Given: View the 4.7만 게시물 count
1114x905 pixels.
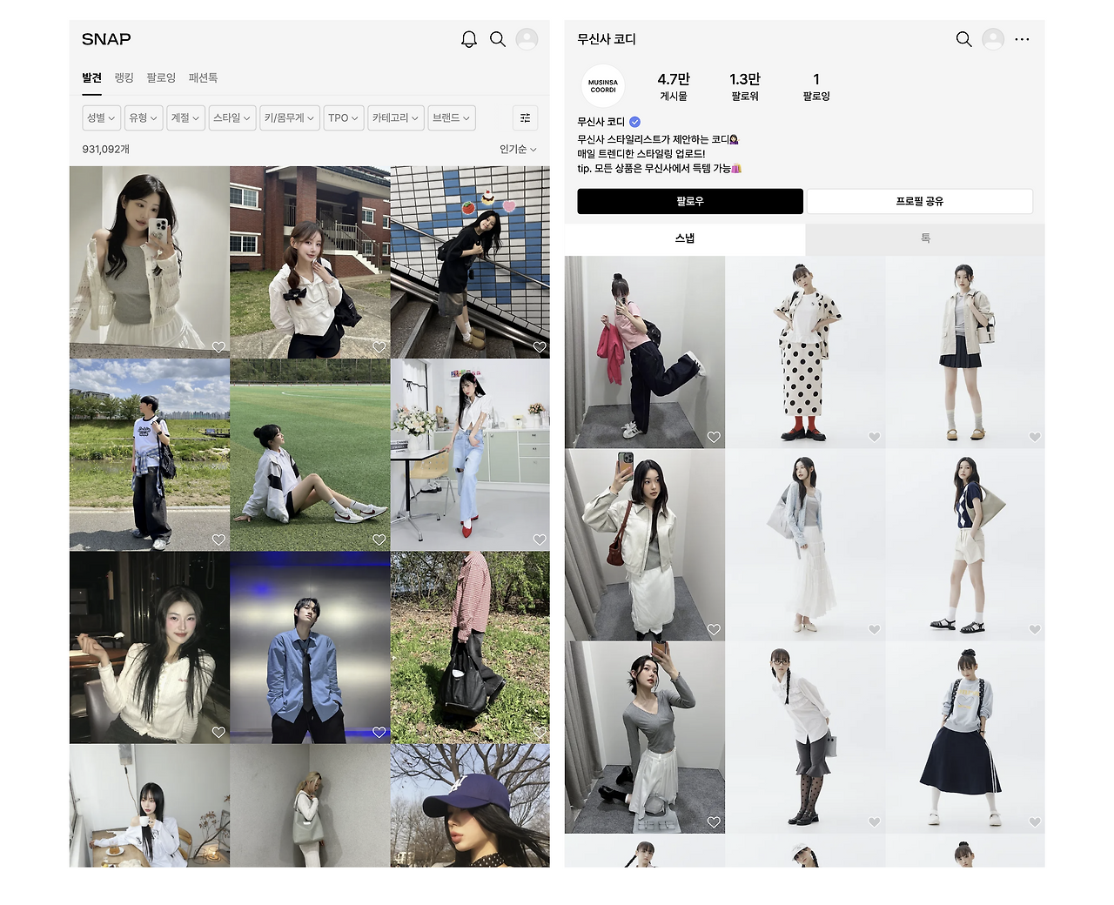Looking at the screenshot, I should [x=674, y=87].
